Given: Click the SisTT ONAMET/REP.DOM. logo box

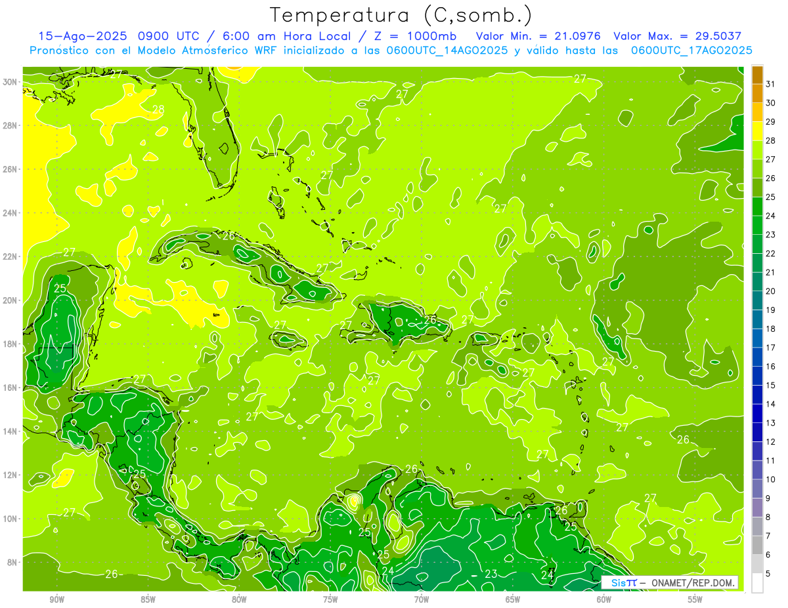Looking at the screenshot, I should coord(669,582).
